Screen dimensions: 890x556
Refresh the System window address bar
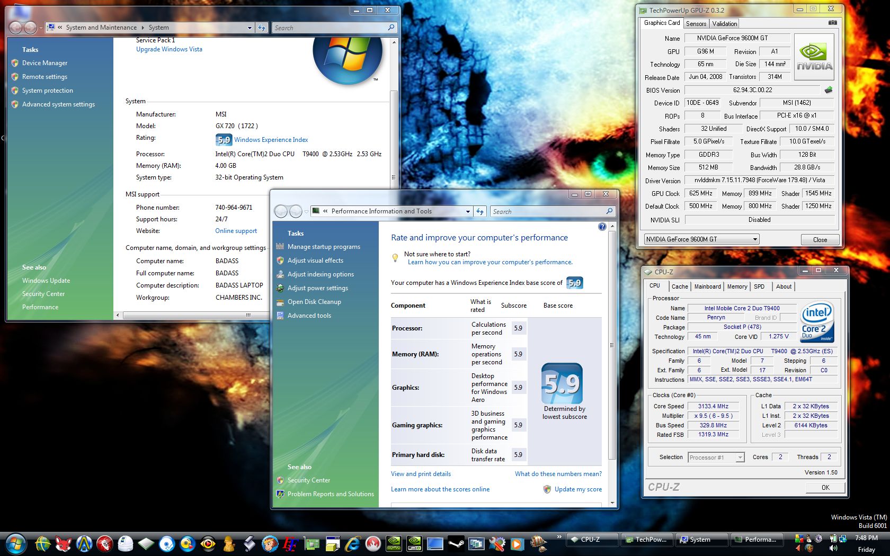click(x=262, y=28)
